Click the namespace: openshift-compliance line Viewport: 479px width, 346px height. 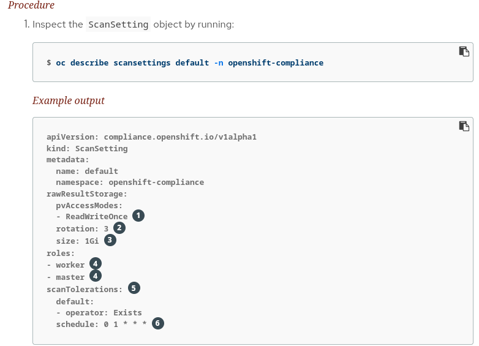pyautogui.click(x=130, y=182)
